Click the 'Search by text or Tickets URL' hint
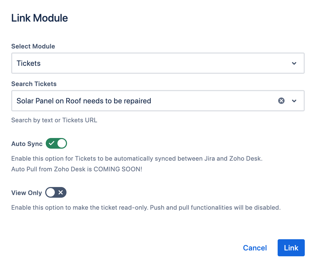 tap(54, 120)
